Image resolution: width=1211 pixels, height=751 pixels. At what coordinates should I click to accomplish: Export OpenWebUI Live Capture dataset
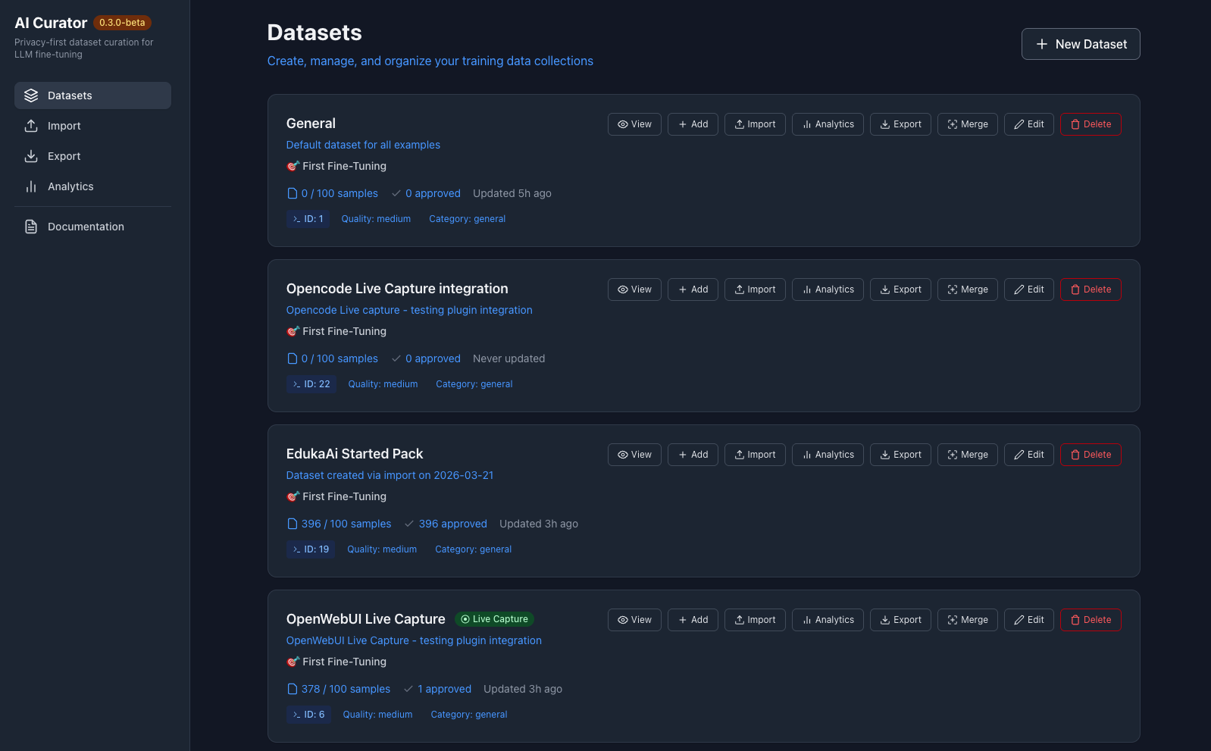coord(900,620)
